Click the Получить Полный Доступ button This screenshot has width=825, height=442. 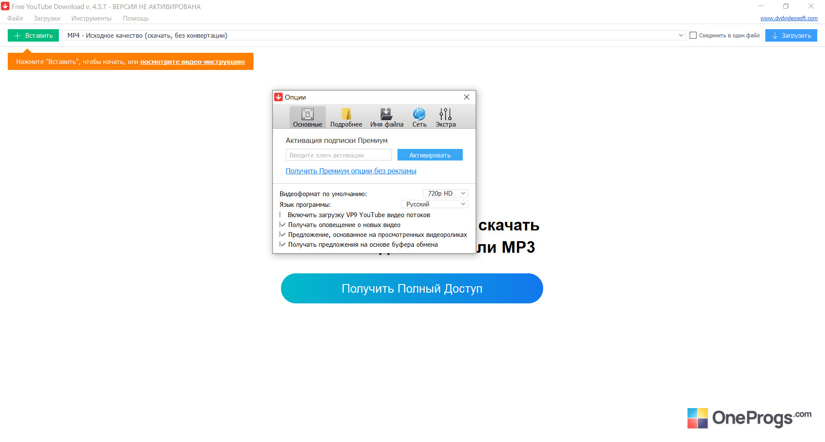tap(412, 288)
